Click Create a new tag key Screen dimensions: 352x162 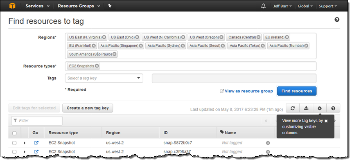(x=88, y=108)
